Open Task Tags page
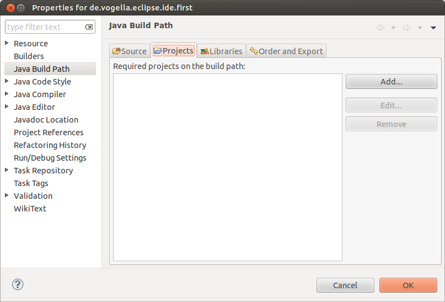Screen dimensions: 445x302 point(31,183)
